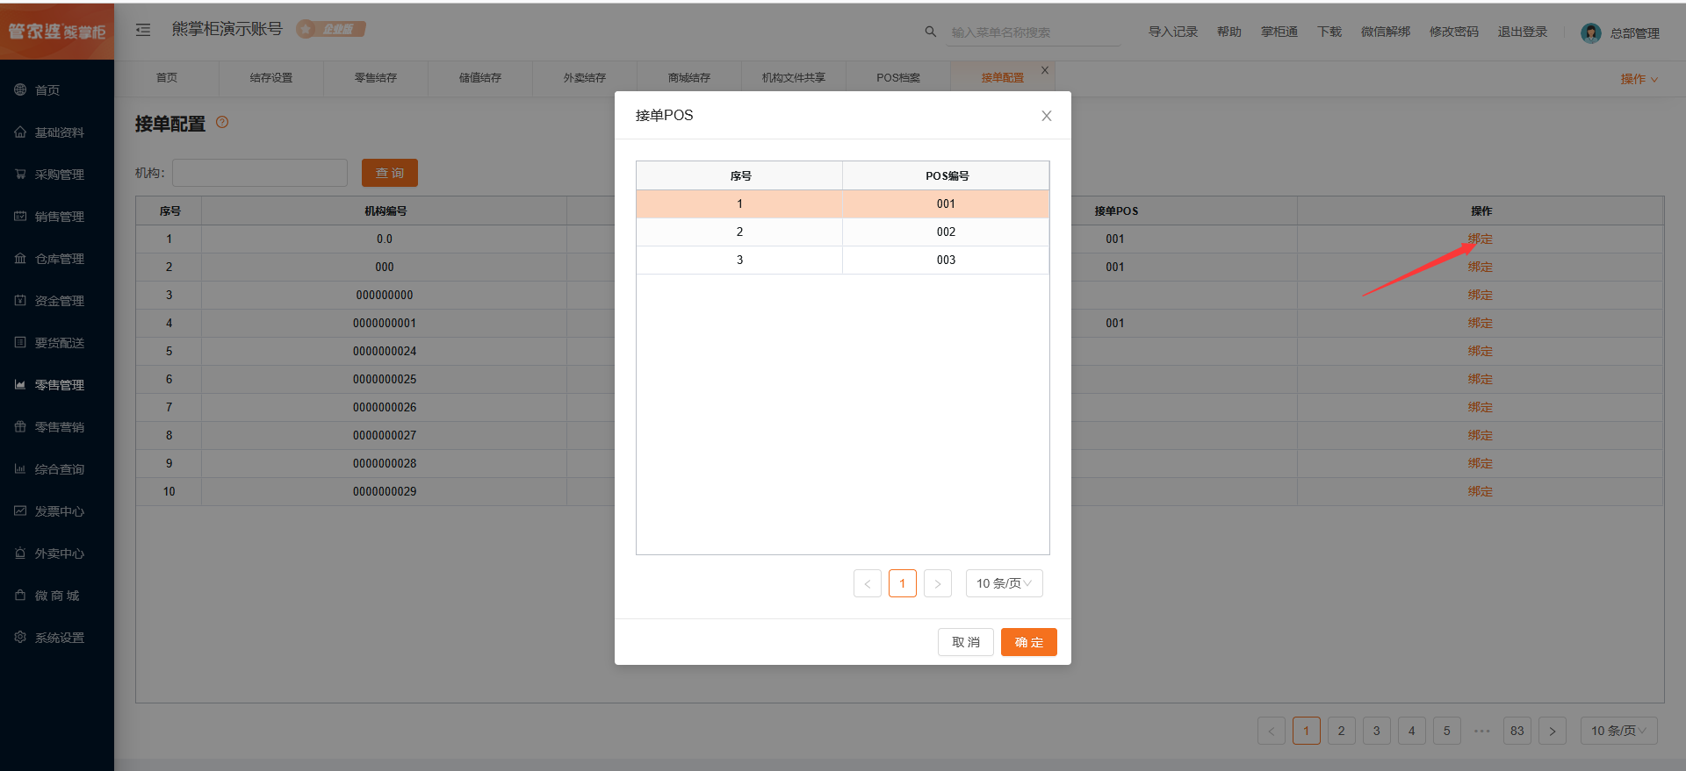Viewport: 1686px width, 771px height.
Task: Open dialog page size dropdown 10 条/页
Action: pyautogui.click(x=1004, y=583)
